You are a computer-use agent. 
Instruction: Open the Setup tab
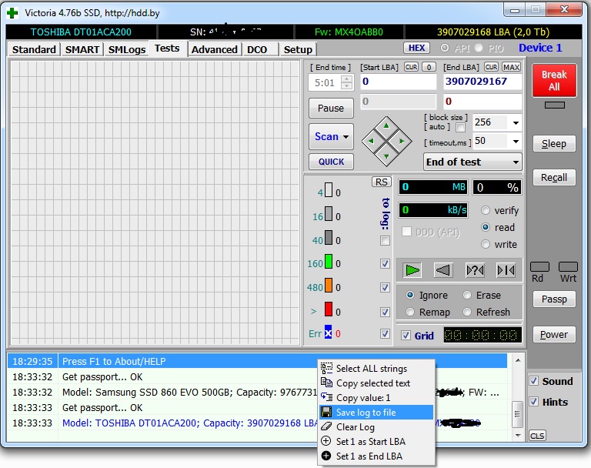pyautogui.click(x=298, y=50)
